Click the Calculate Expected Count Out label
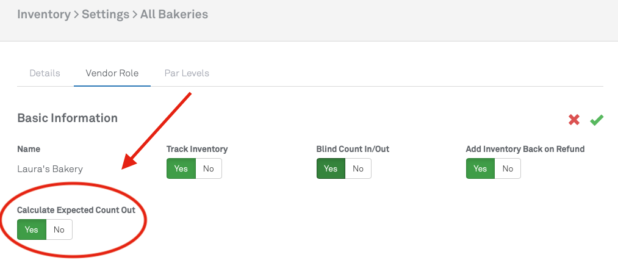Image resolution: width=618 pixels, height=260 pixels. point(76,210)
